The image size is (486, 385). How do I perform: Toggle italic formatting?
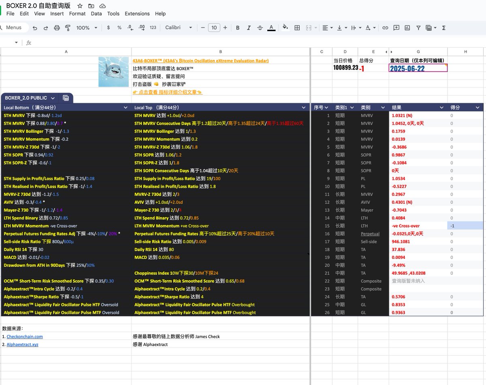pos(249,28)
